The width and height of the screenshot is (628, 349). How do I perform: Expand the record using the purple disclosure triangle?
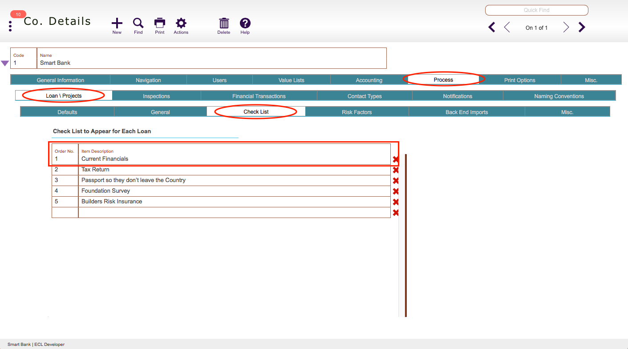click(5, 63)
